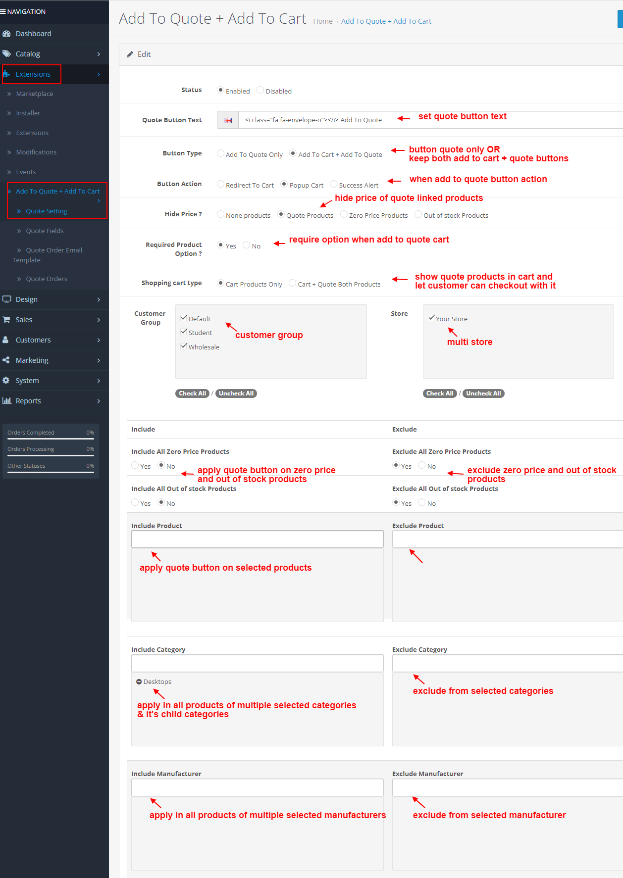Set Exclude All Out of stock Products to No
Screen dimensions: 623x878
click(421, 502)
